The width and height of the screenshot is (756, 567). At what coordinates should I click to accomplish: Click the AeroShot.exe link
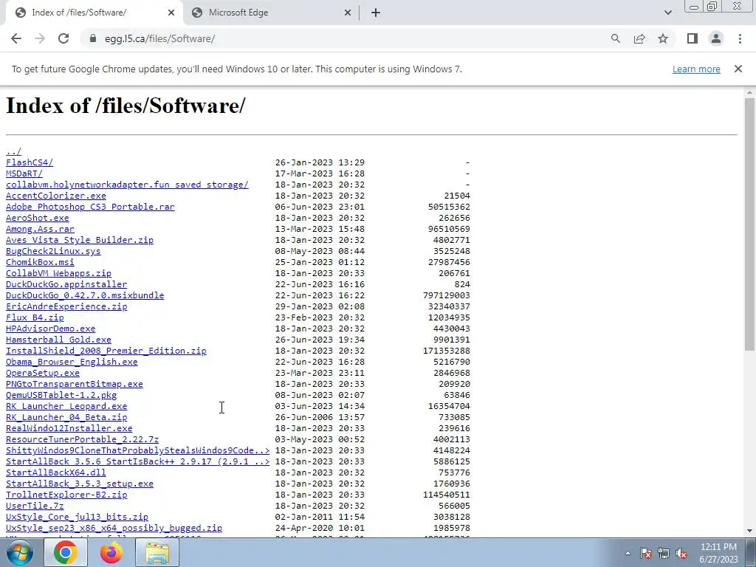38,218
